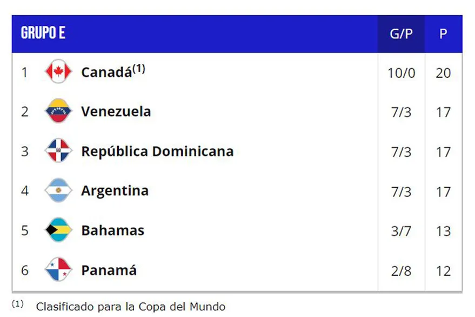Click the footnote about Copa del Mundo
The width and height of the screenshot is (475, 317).
point(130,306)
